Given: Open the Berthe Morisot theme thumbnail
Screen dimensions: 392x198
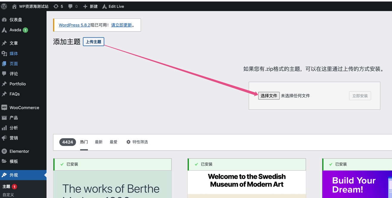Looking at the screenshot, I should tap(113, 184).
